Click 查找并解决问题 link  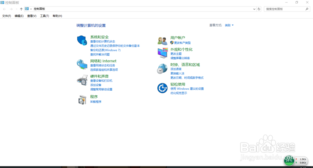click(x=100, y=55)
